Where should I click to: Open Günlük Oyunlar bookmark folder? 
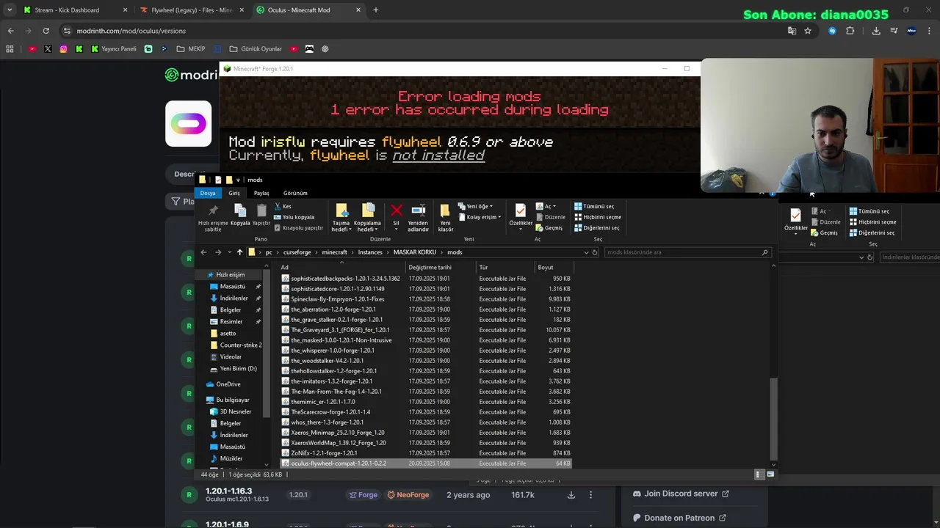[x=256, y=49]
